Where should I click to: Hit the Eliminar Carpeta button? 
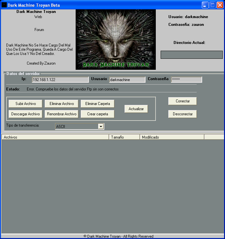(98, 104)
